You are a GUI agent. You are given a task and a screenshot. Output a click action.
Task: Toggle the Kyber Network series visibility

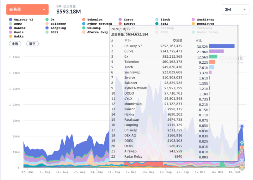[x=99, y=24]
